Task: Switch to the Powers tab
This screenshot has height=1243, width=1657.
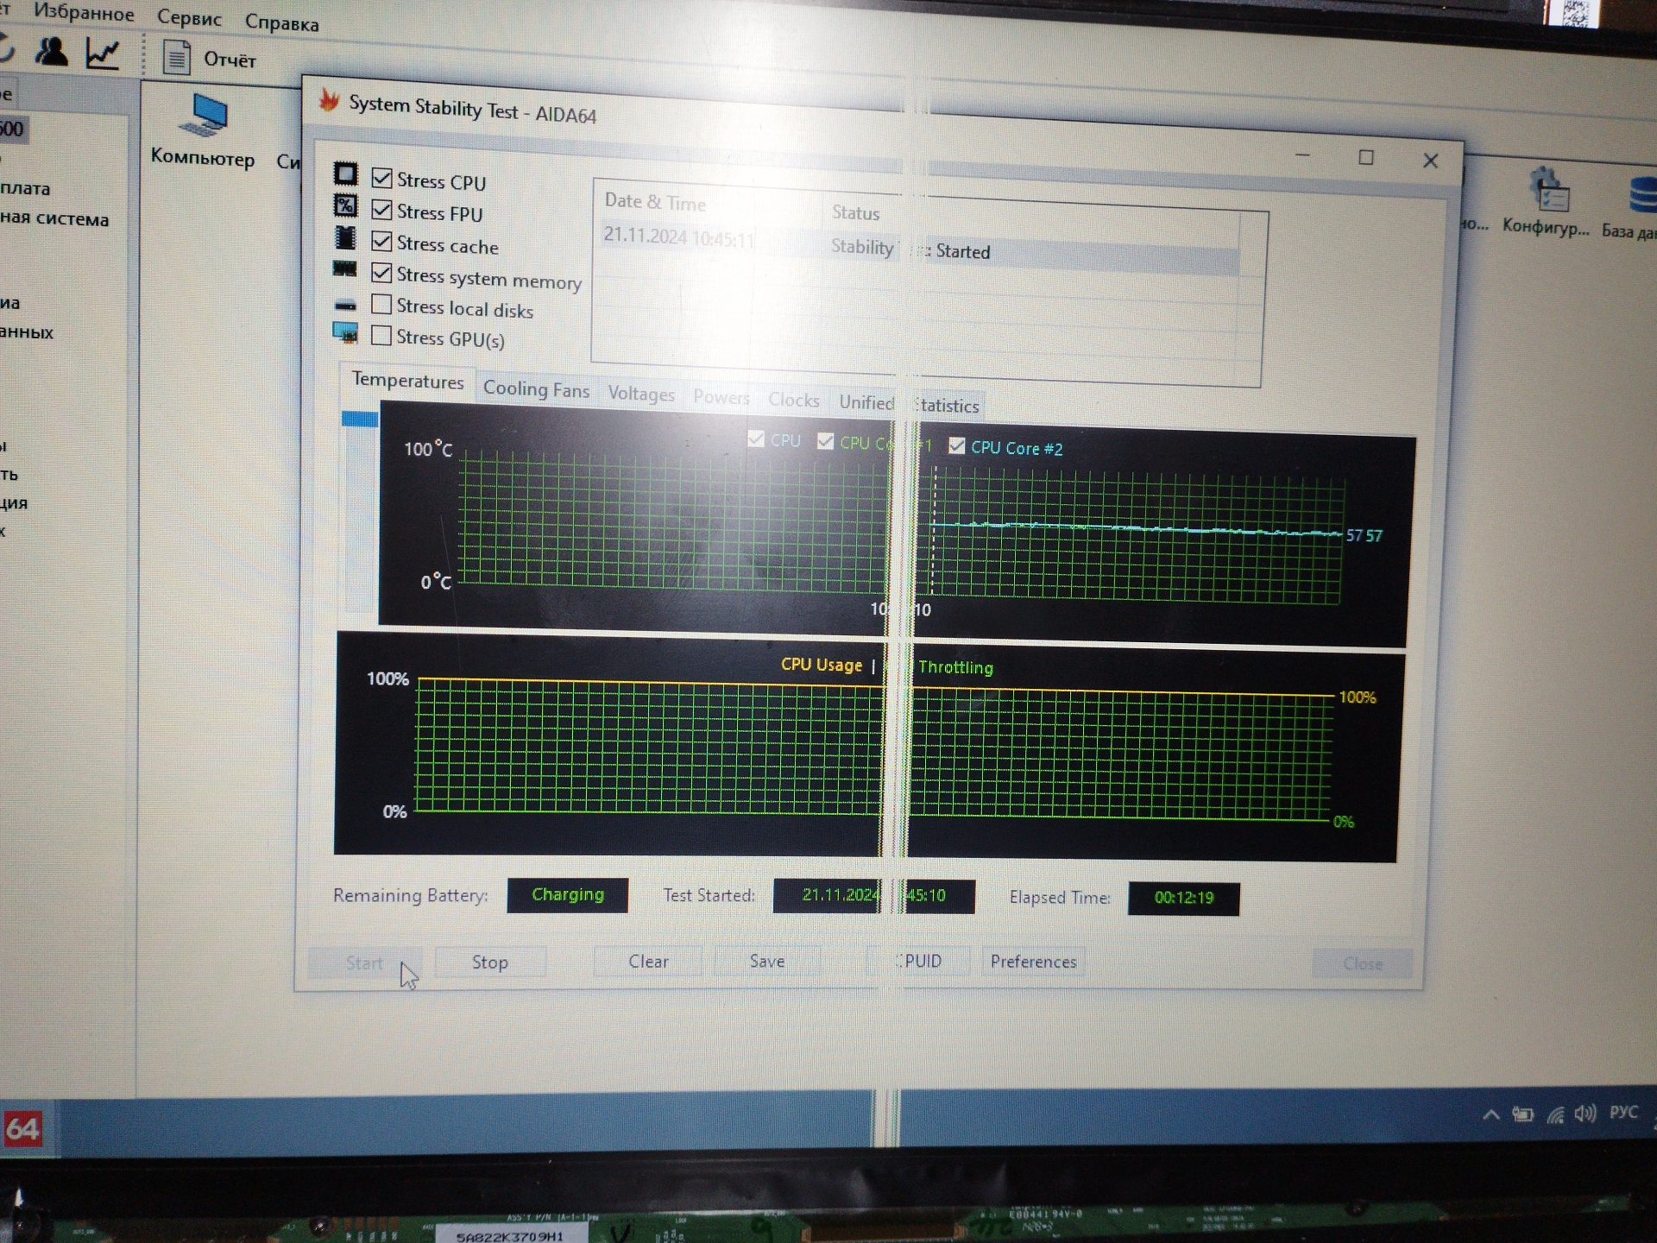Action: (721, 397)
